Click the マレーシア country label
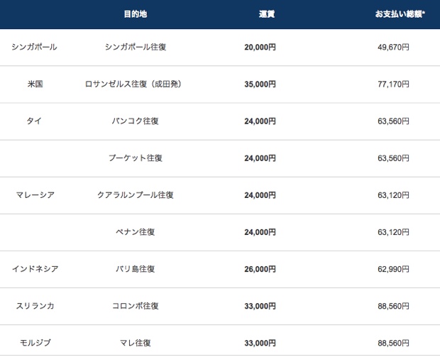This screenshot has height=357, width=440. tap(35, 195)
